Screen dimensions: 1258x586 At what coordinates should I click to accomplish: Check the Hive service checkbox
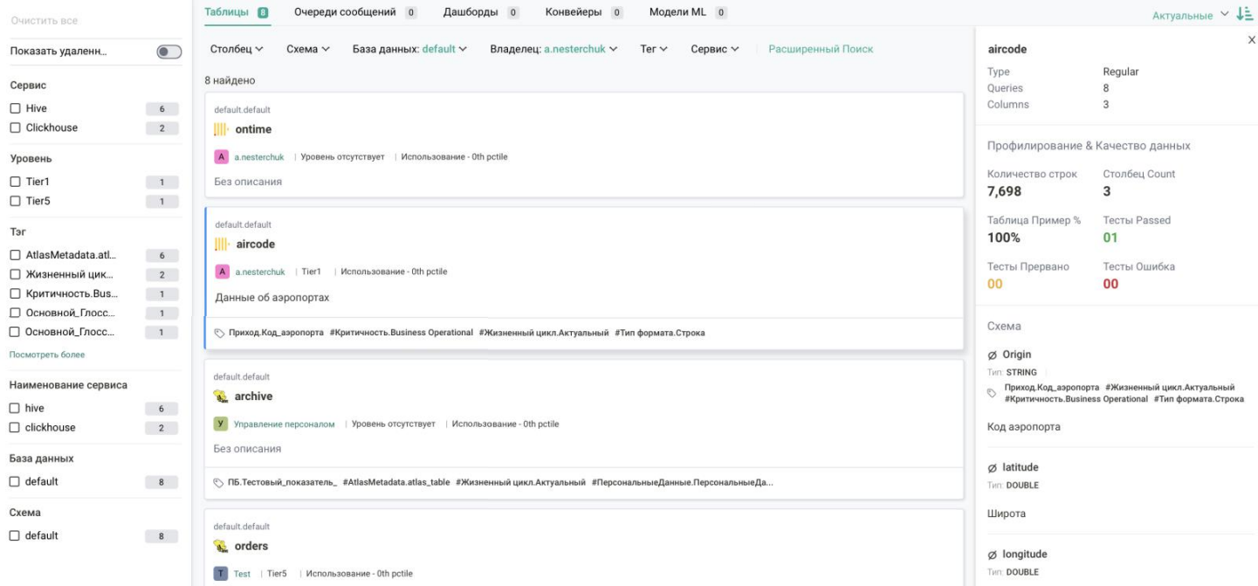tap(15, 108)
